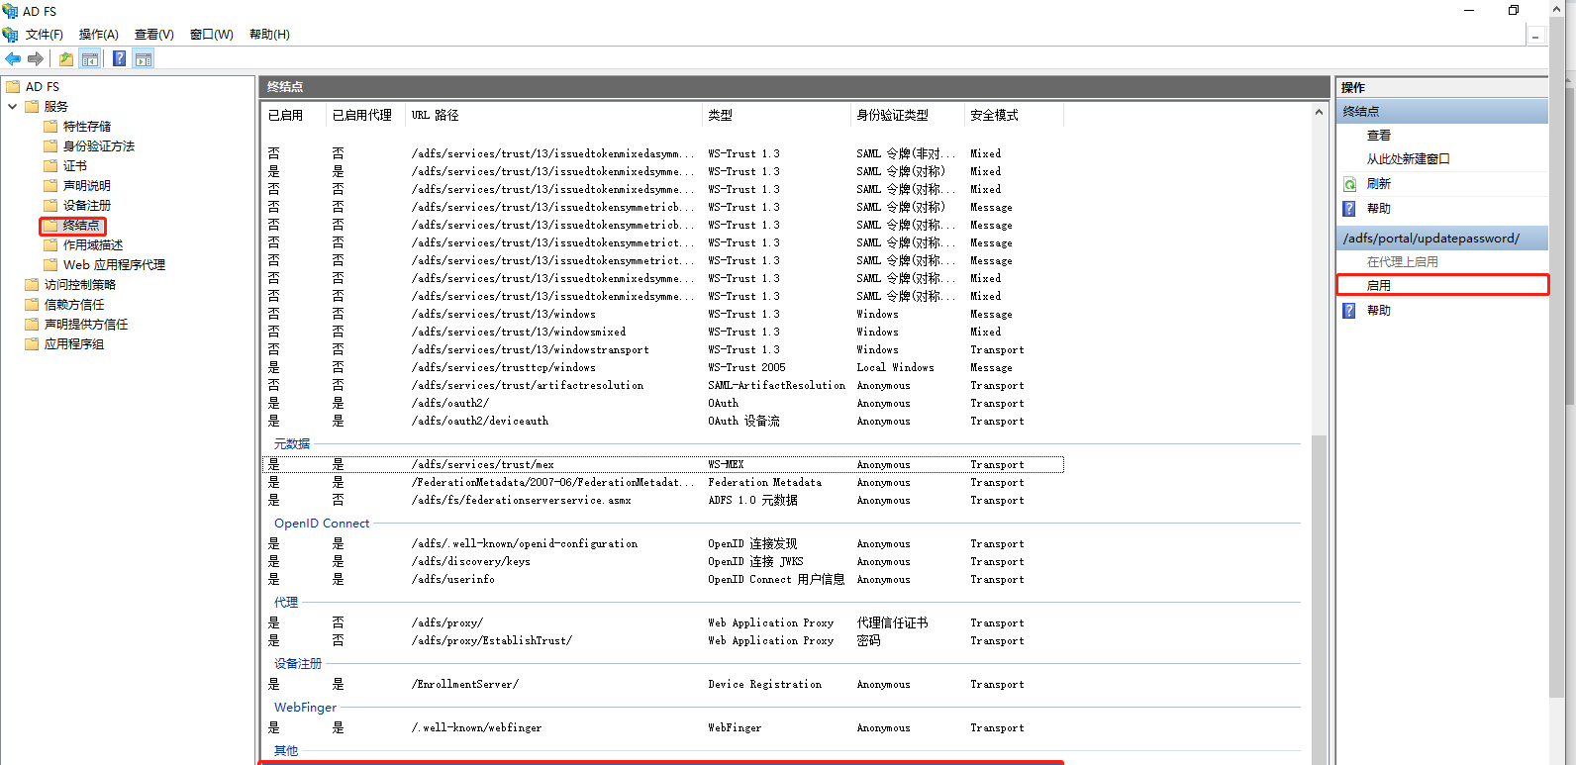Open the 查看(V) menu
Image resolution: width=1576 pixels, height=765 pixels.
click(154, 35)
